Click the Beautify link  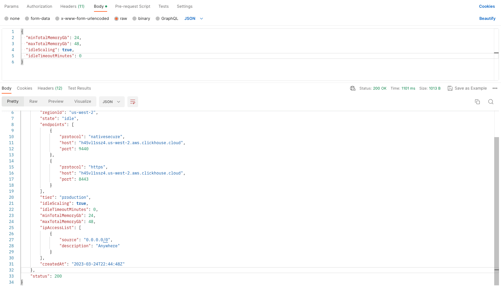pyautogui.click(x=487, y=19)
